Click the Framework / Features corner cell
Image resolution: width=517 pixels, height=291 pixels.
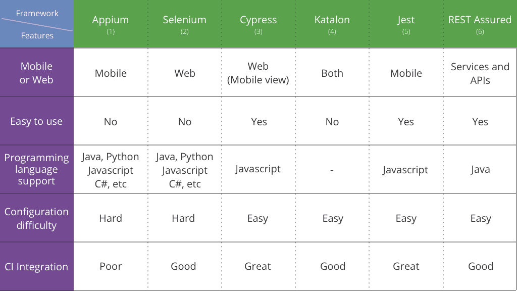point(37,24)
